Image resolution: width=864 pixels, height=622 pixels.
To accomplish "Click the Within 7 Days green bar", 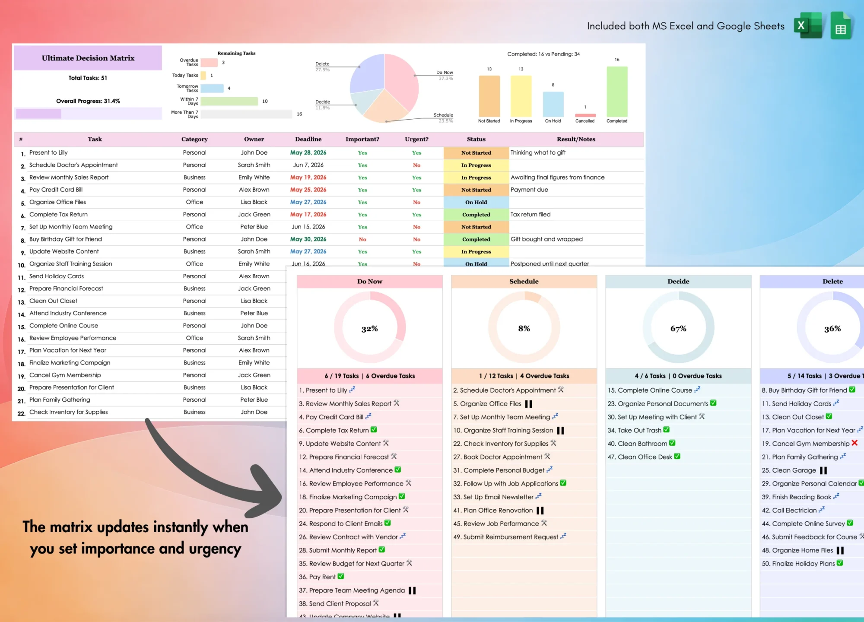I will pyautogui.click(x=229, y=101).
